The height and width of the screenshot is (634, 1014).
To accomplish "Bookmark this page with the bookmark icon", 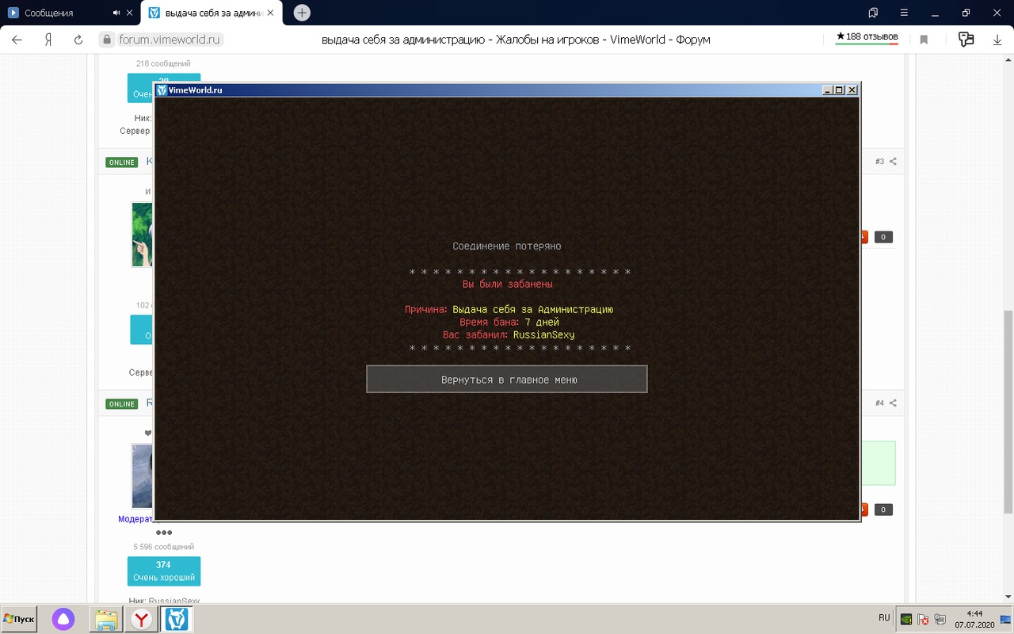I will coord(924,40).
